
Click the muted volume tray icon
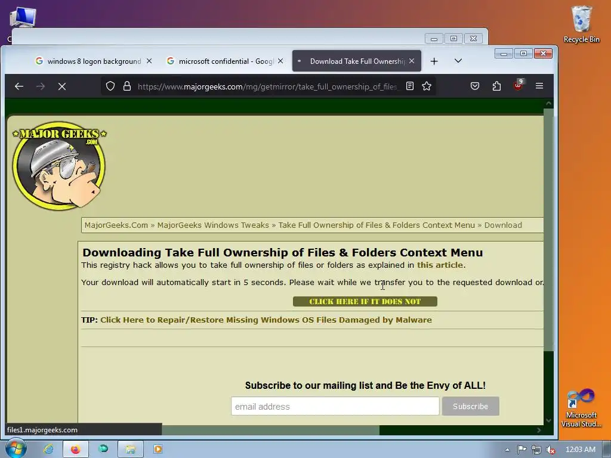[551, 450]
